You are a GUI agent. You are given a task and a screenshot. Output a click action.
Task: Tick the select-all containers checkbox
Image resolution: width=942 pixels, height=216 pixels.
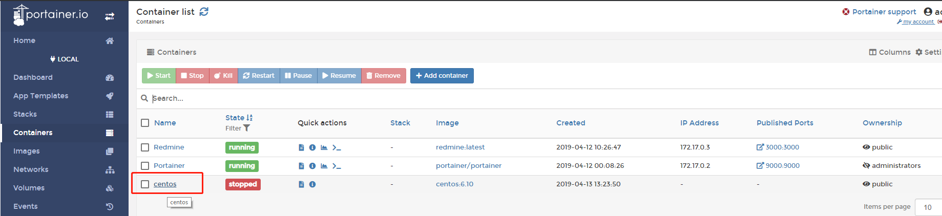145,123
